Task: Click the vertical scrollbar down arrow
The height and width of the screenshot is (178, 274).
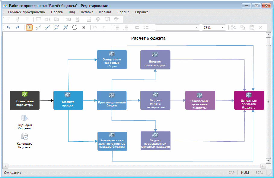Action: pos(268,161)
